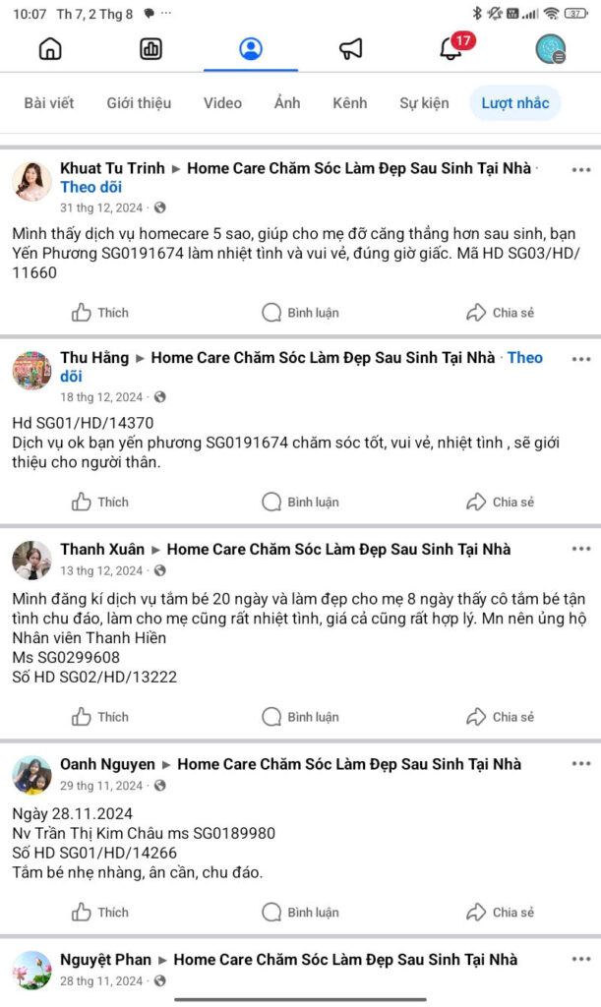Open three-dot menu on Thanh Xuân post
Image resolution: width=601 pixels, height=1007 pixels.
(581, 549)
